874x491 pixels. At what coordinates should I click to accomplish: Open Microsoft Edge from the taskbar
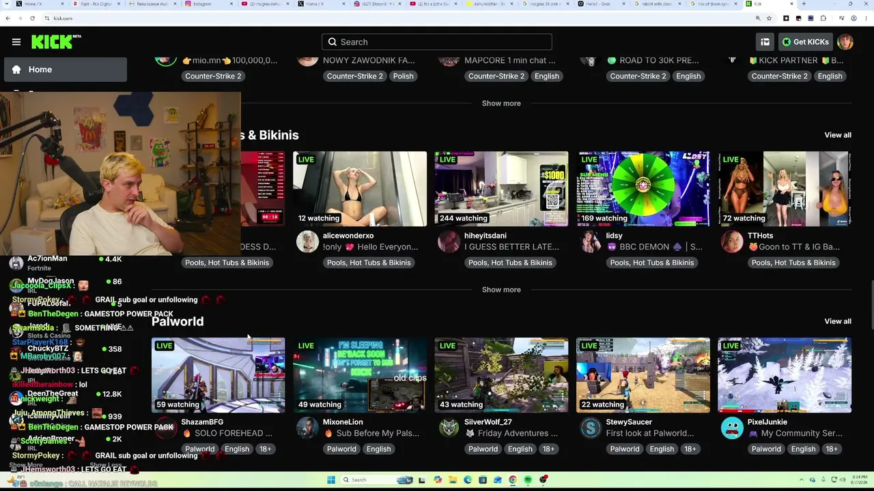pos(468,480)
